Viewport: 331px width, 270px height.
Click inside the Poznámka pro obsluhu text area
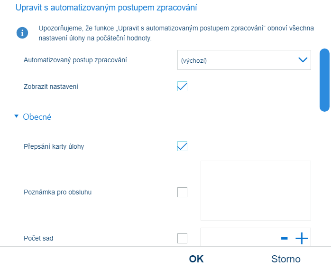[x=256, y=191]
